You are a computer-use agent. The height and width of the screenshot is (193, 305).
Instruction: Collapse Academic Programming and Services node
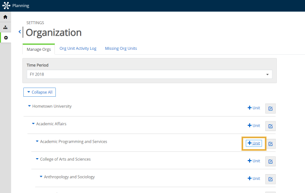point(37,141)
